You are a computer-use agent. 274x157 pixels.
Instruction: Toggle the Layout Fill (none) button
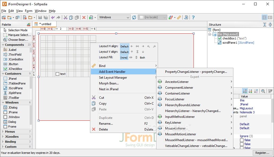click(124, 57)
